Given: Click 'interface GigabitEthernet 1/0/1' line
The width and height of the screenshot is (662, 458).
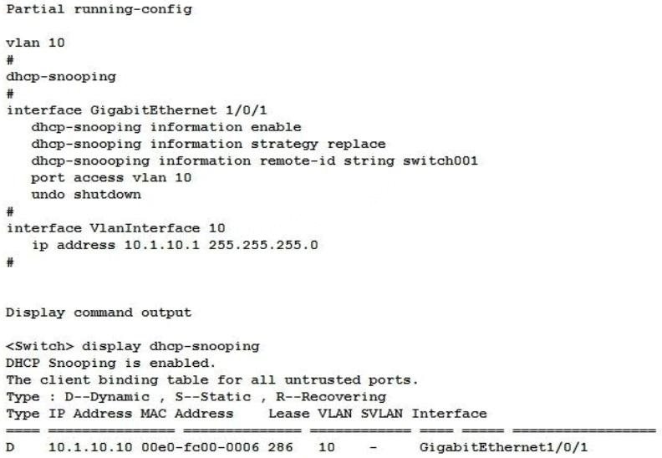Looking at the screenshot, I should coord(136,110).
